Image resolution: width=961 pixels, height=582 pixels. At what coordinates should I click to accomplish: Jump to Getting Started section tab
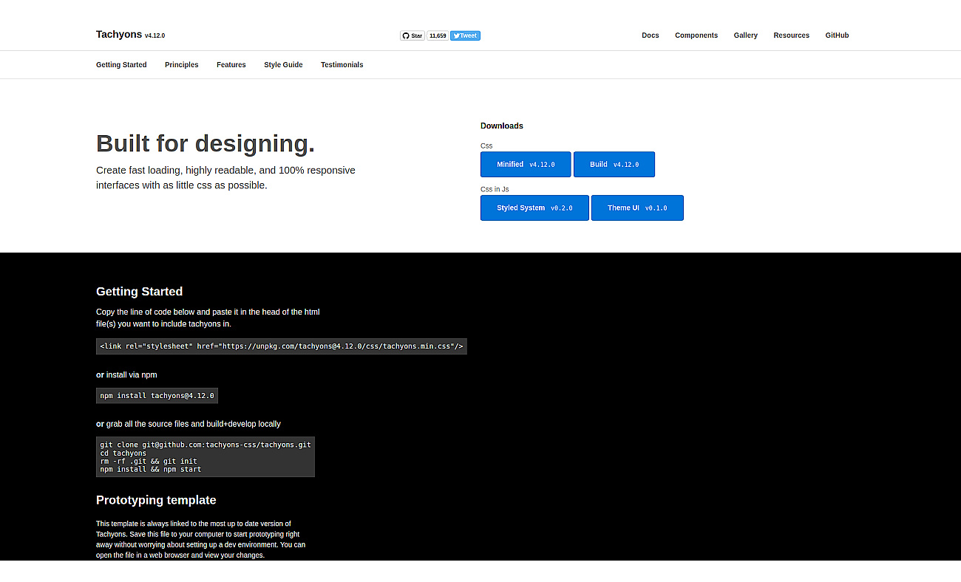click(x=121, y=65)
